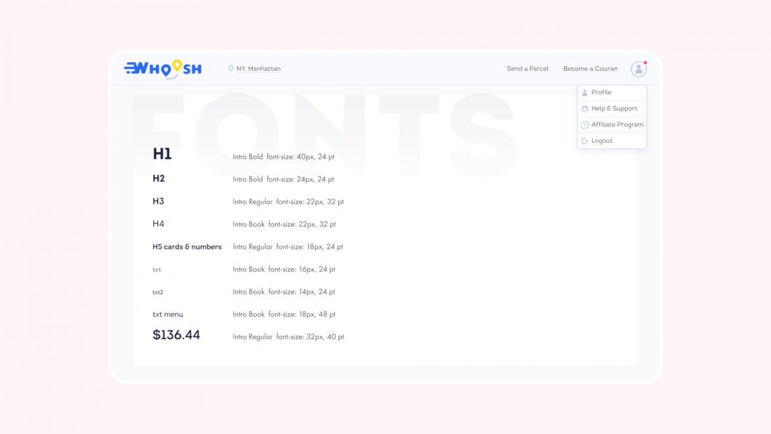This screenshot has height=434, width=771.
Task: Click the H2 heading sample
Action: pos(159,178)
